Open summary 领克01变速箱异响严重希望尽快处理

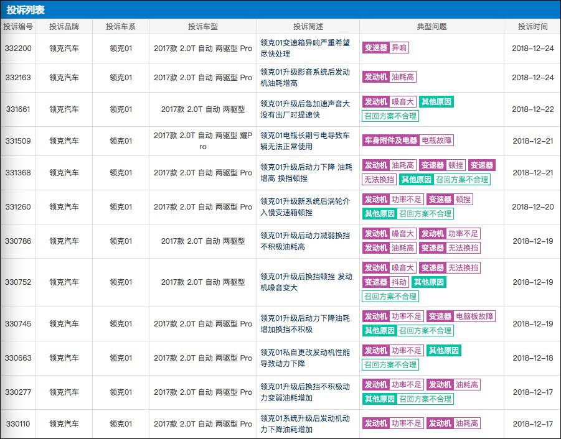coord(305,49)
